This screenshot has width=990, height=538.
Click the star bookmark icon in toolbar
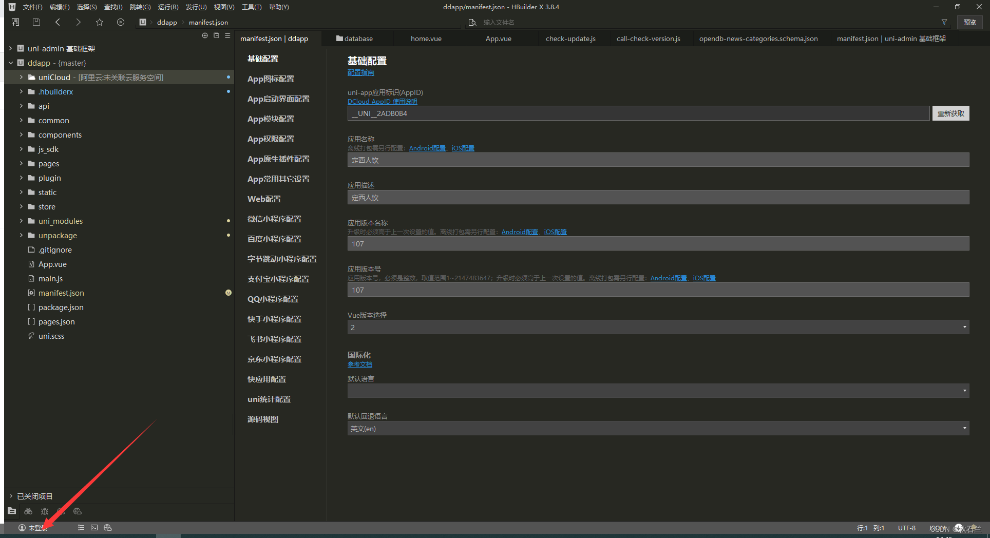[x=100, y=22]
